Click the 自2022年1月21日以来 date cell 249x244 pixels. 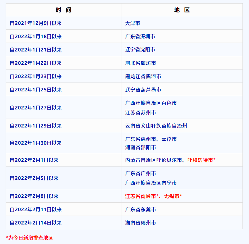coord(63,50)
